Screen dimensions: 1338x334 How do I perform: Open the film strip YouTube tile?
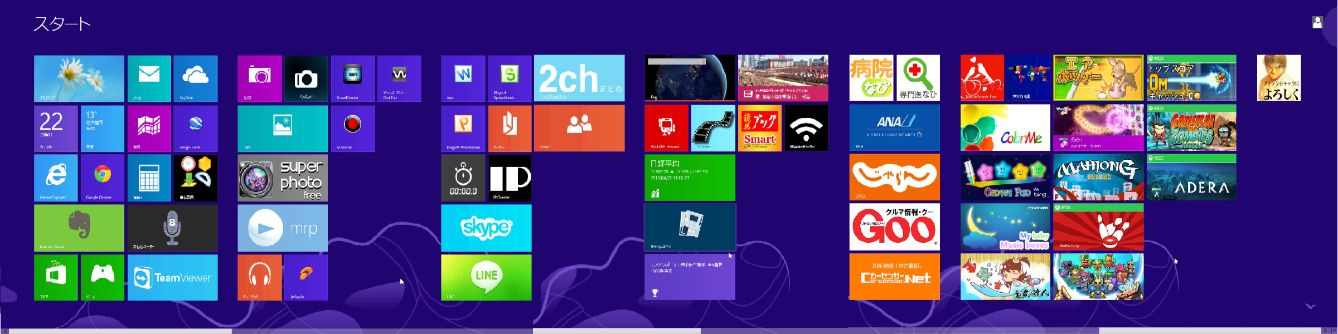coord(713,128)
